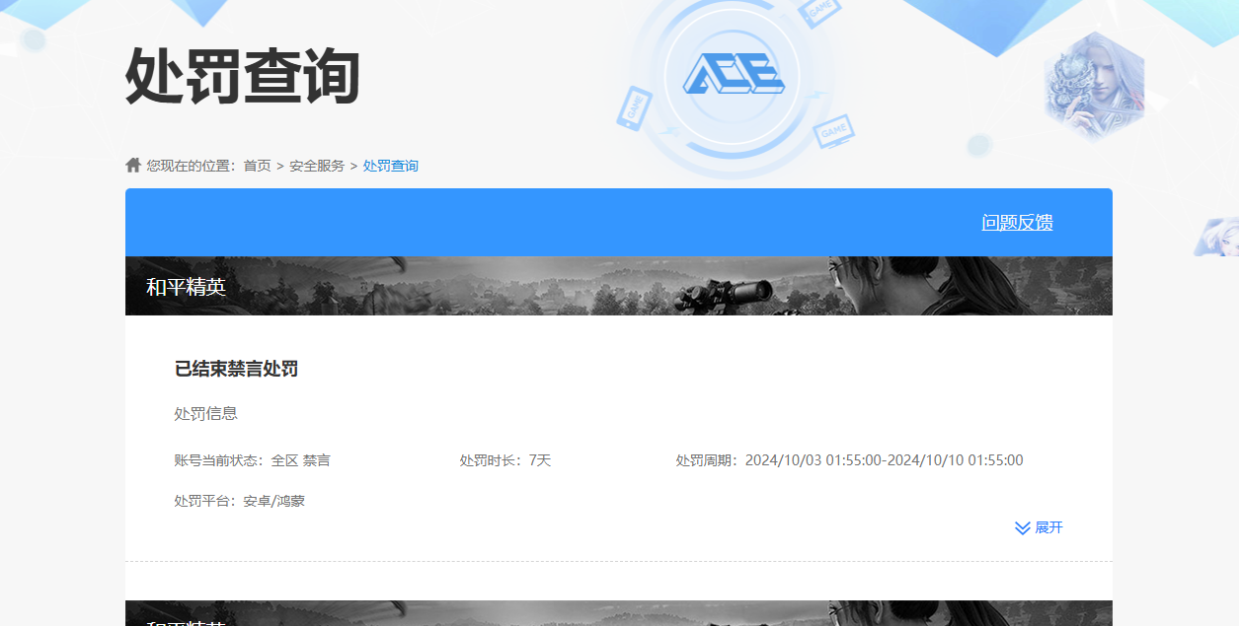1239x626 pixels.
Task: Click the double-chevron icon beside 展开
Action: pos(1022,528)
